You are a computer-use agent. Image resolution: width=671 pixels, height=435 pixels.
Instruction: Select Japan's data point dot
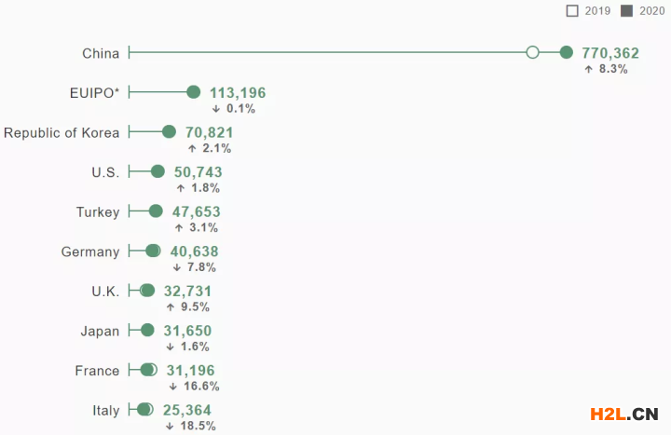click(x=147, y=330)
